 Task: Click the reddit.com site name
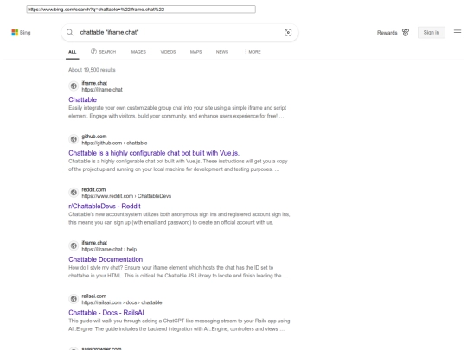pos(93,189)
